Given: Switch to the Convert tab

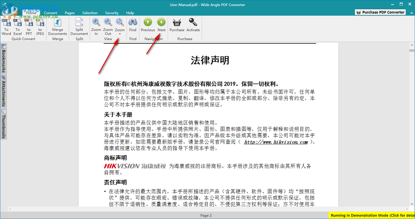Looking at the screenshot, I should click(x=50, y=13).
